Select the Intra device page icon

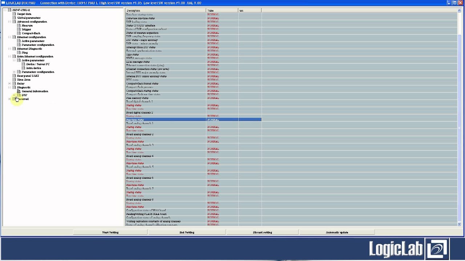pos(24,68)
